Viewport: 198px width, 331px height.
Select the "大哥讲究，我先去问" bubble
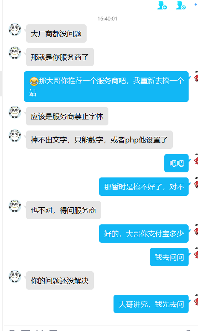tap(151, 304)
